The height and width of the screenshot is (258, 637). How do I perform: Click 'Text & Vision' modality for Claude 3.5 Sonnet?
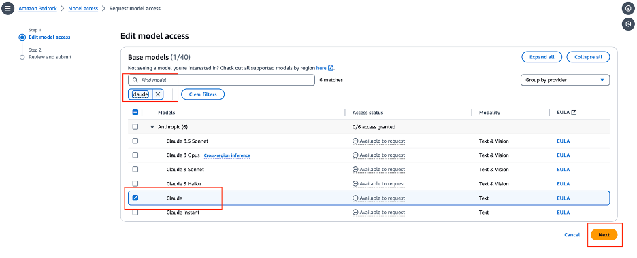493,141
